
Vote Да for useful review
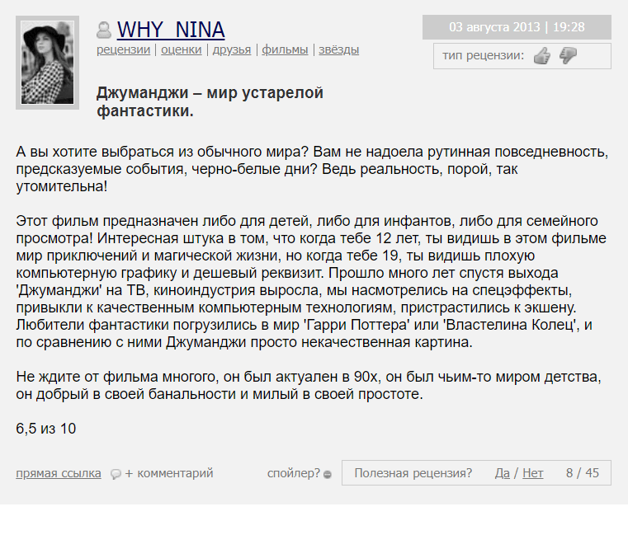tap(503, 473)
